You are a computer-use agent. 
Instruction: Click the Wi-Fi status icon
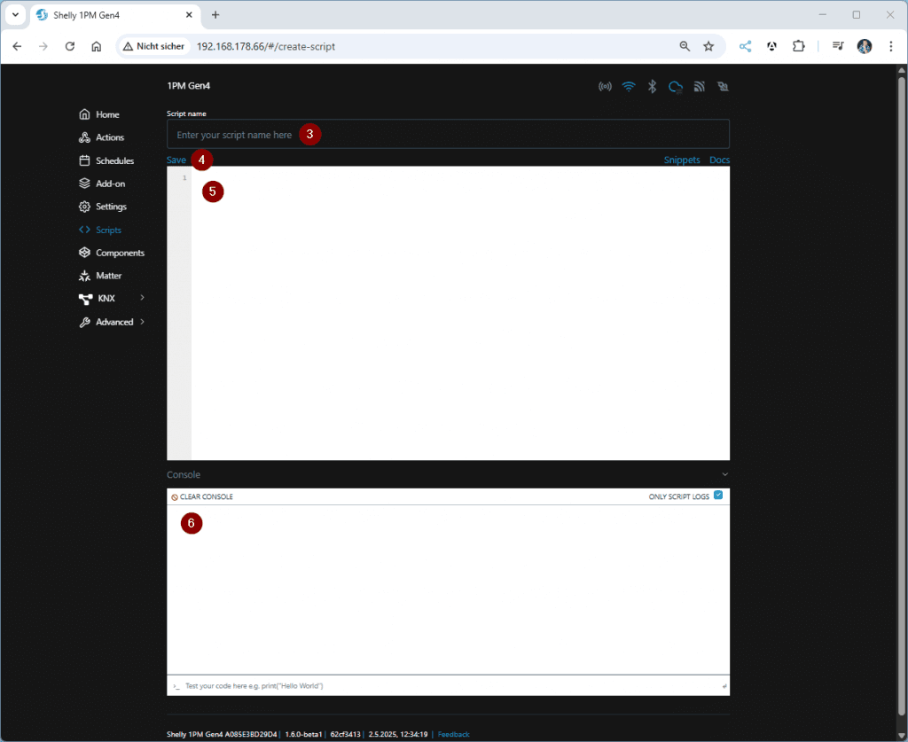[x=629, y=86]
